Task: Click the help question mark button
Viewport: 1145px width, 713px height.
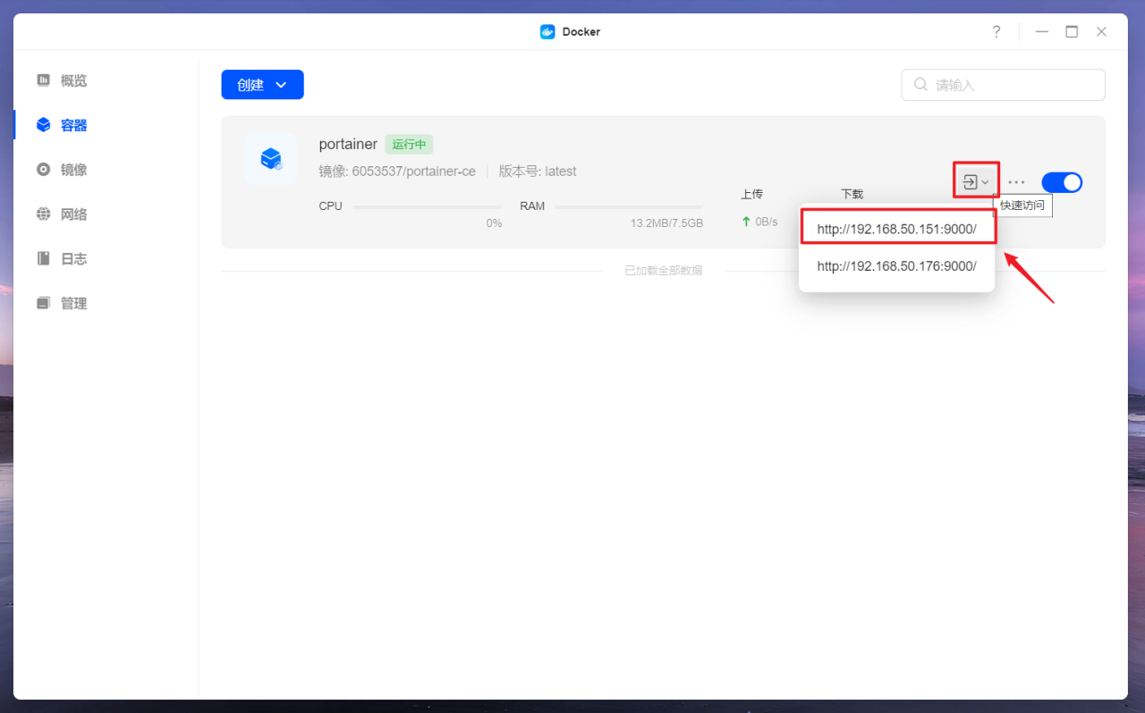Action: coord(996,31)
